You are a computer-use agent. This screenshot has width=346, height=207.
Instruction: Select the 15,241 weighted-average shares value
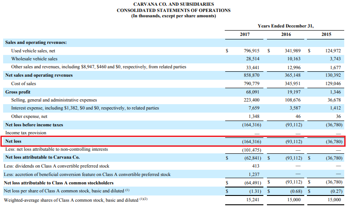[x=253, y=200]
